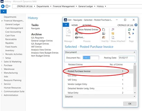Show attached Links document icon

tap(113, 38)
